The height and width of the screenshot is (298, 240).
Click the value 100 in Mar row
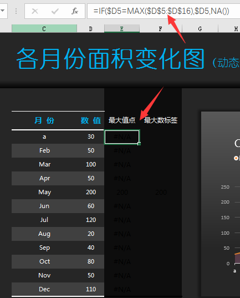click(x=91, y=164)
